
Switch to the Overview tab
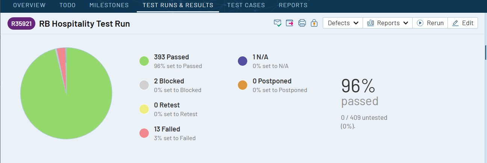[29, 5]
